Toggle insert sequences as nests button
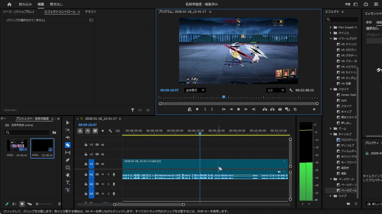This screenshot has height=214, width=382. click(x=80, y=131)
